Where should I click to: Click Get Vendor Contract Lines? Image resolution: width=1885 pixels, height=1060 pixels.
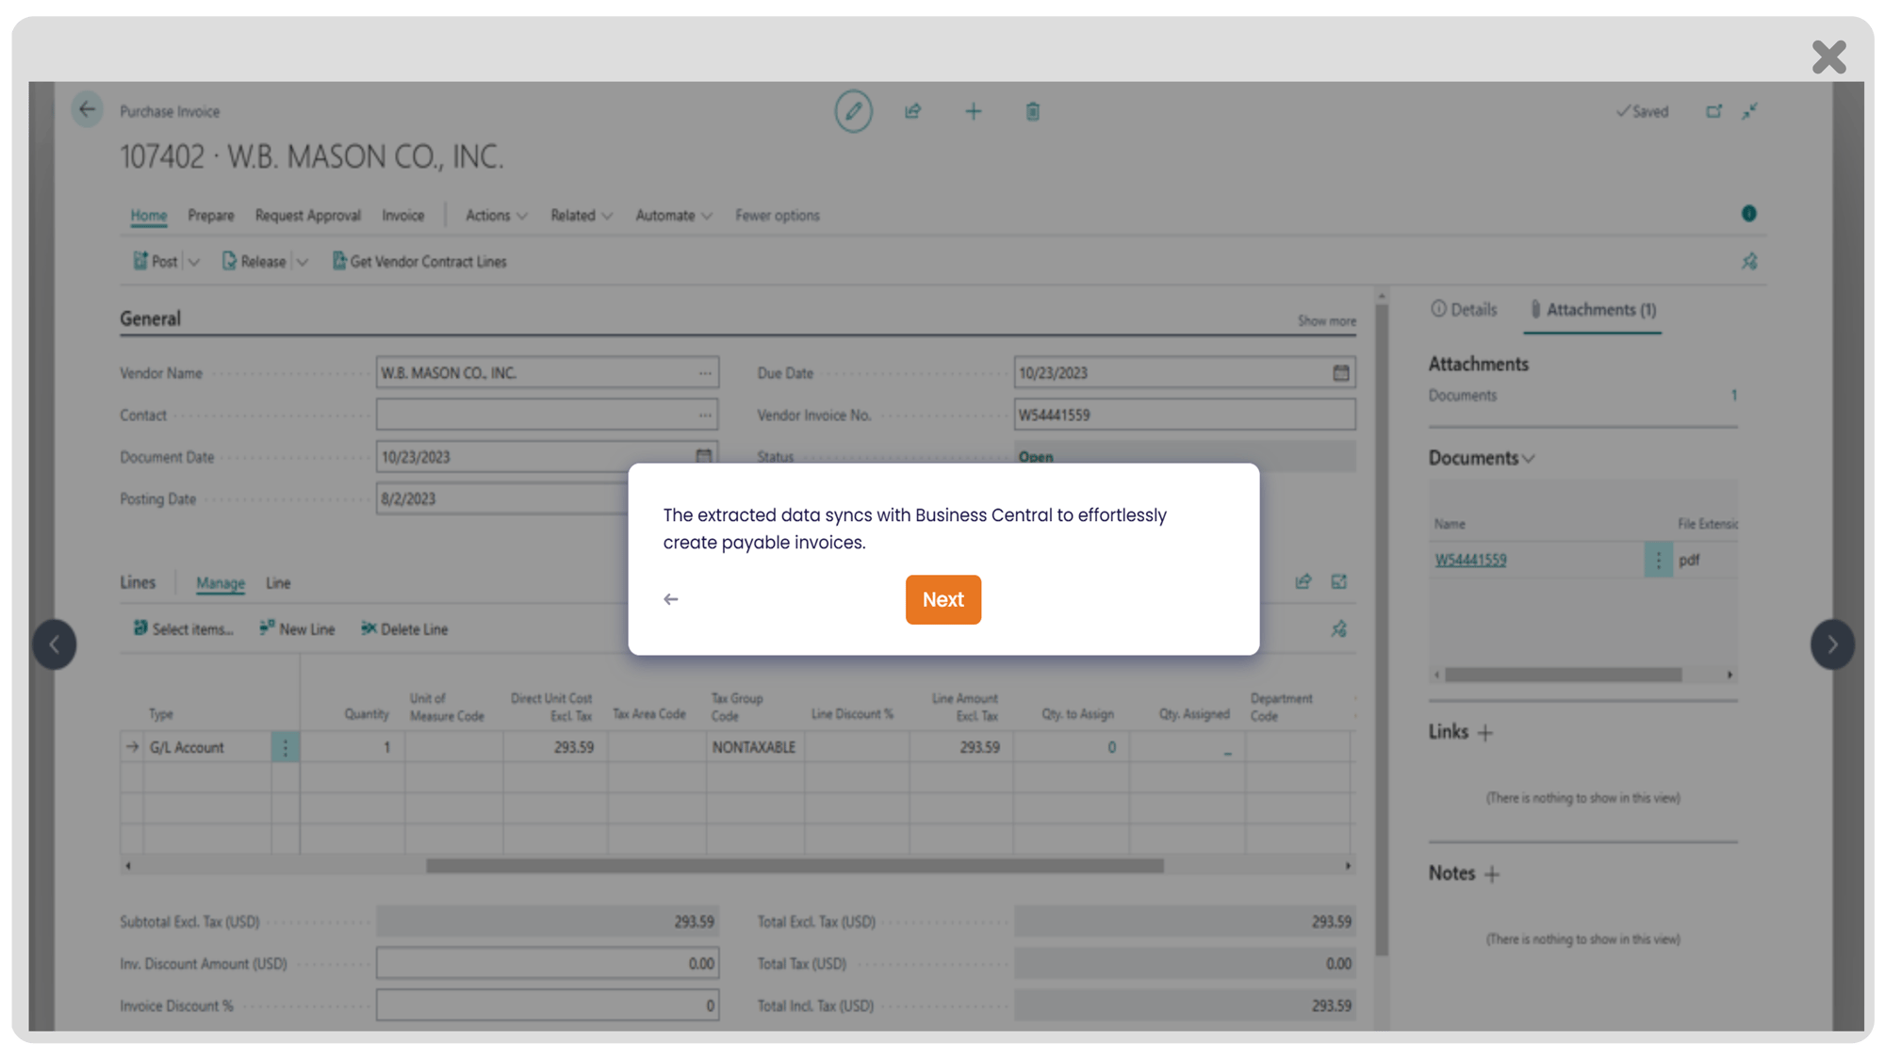click(419, 262)
